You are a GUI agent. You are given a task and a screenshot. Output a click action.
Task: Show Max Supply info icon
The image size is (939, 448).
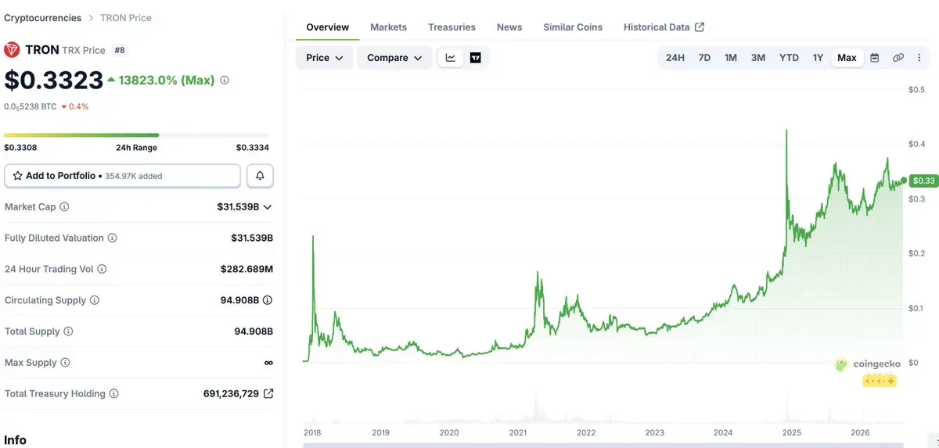[x=65, y=363]
